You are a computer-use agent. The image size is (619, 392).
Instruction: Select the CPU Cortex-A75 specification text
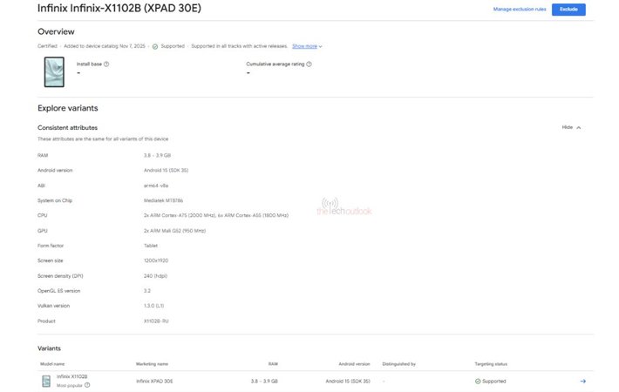click(x=216, y=215)
